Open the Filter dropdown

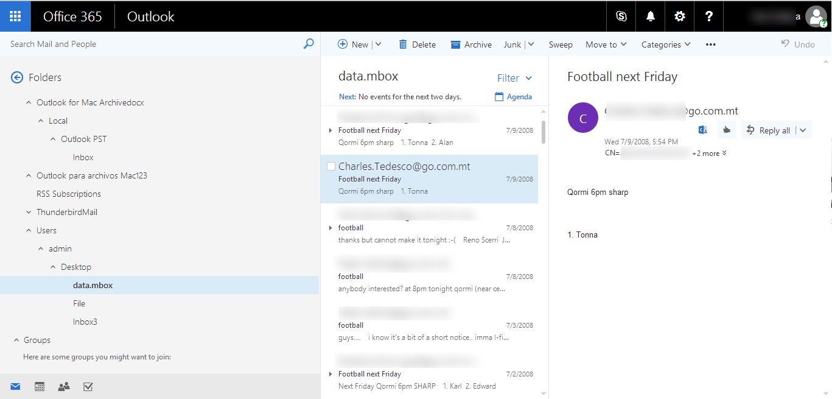514,78
